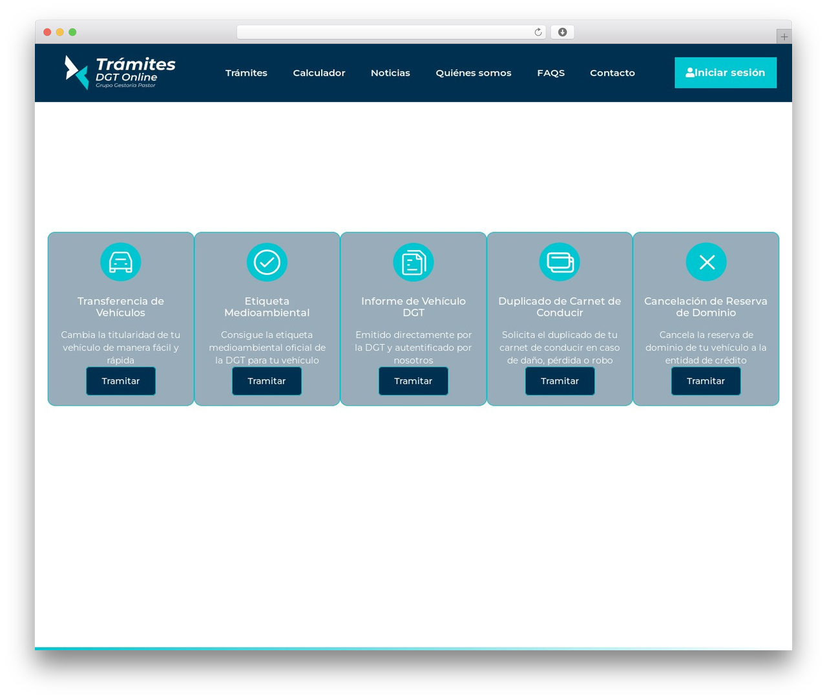Navigate to Contacto

tap(612, 73)
